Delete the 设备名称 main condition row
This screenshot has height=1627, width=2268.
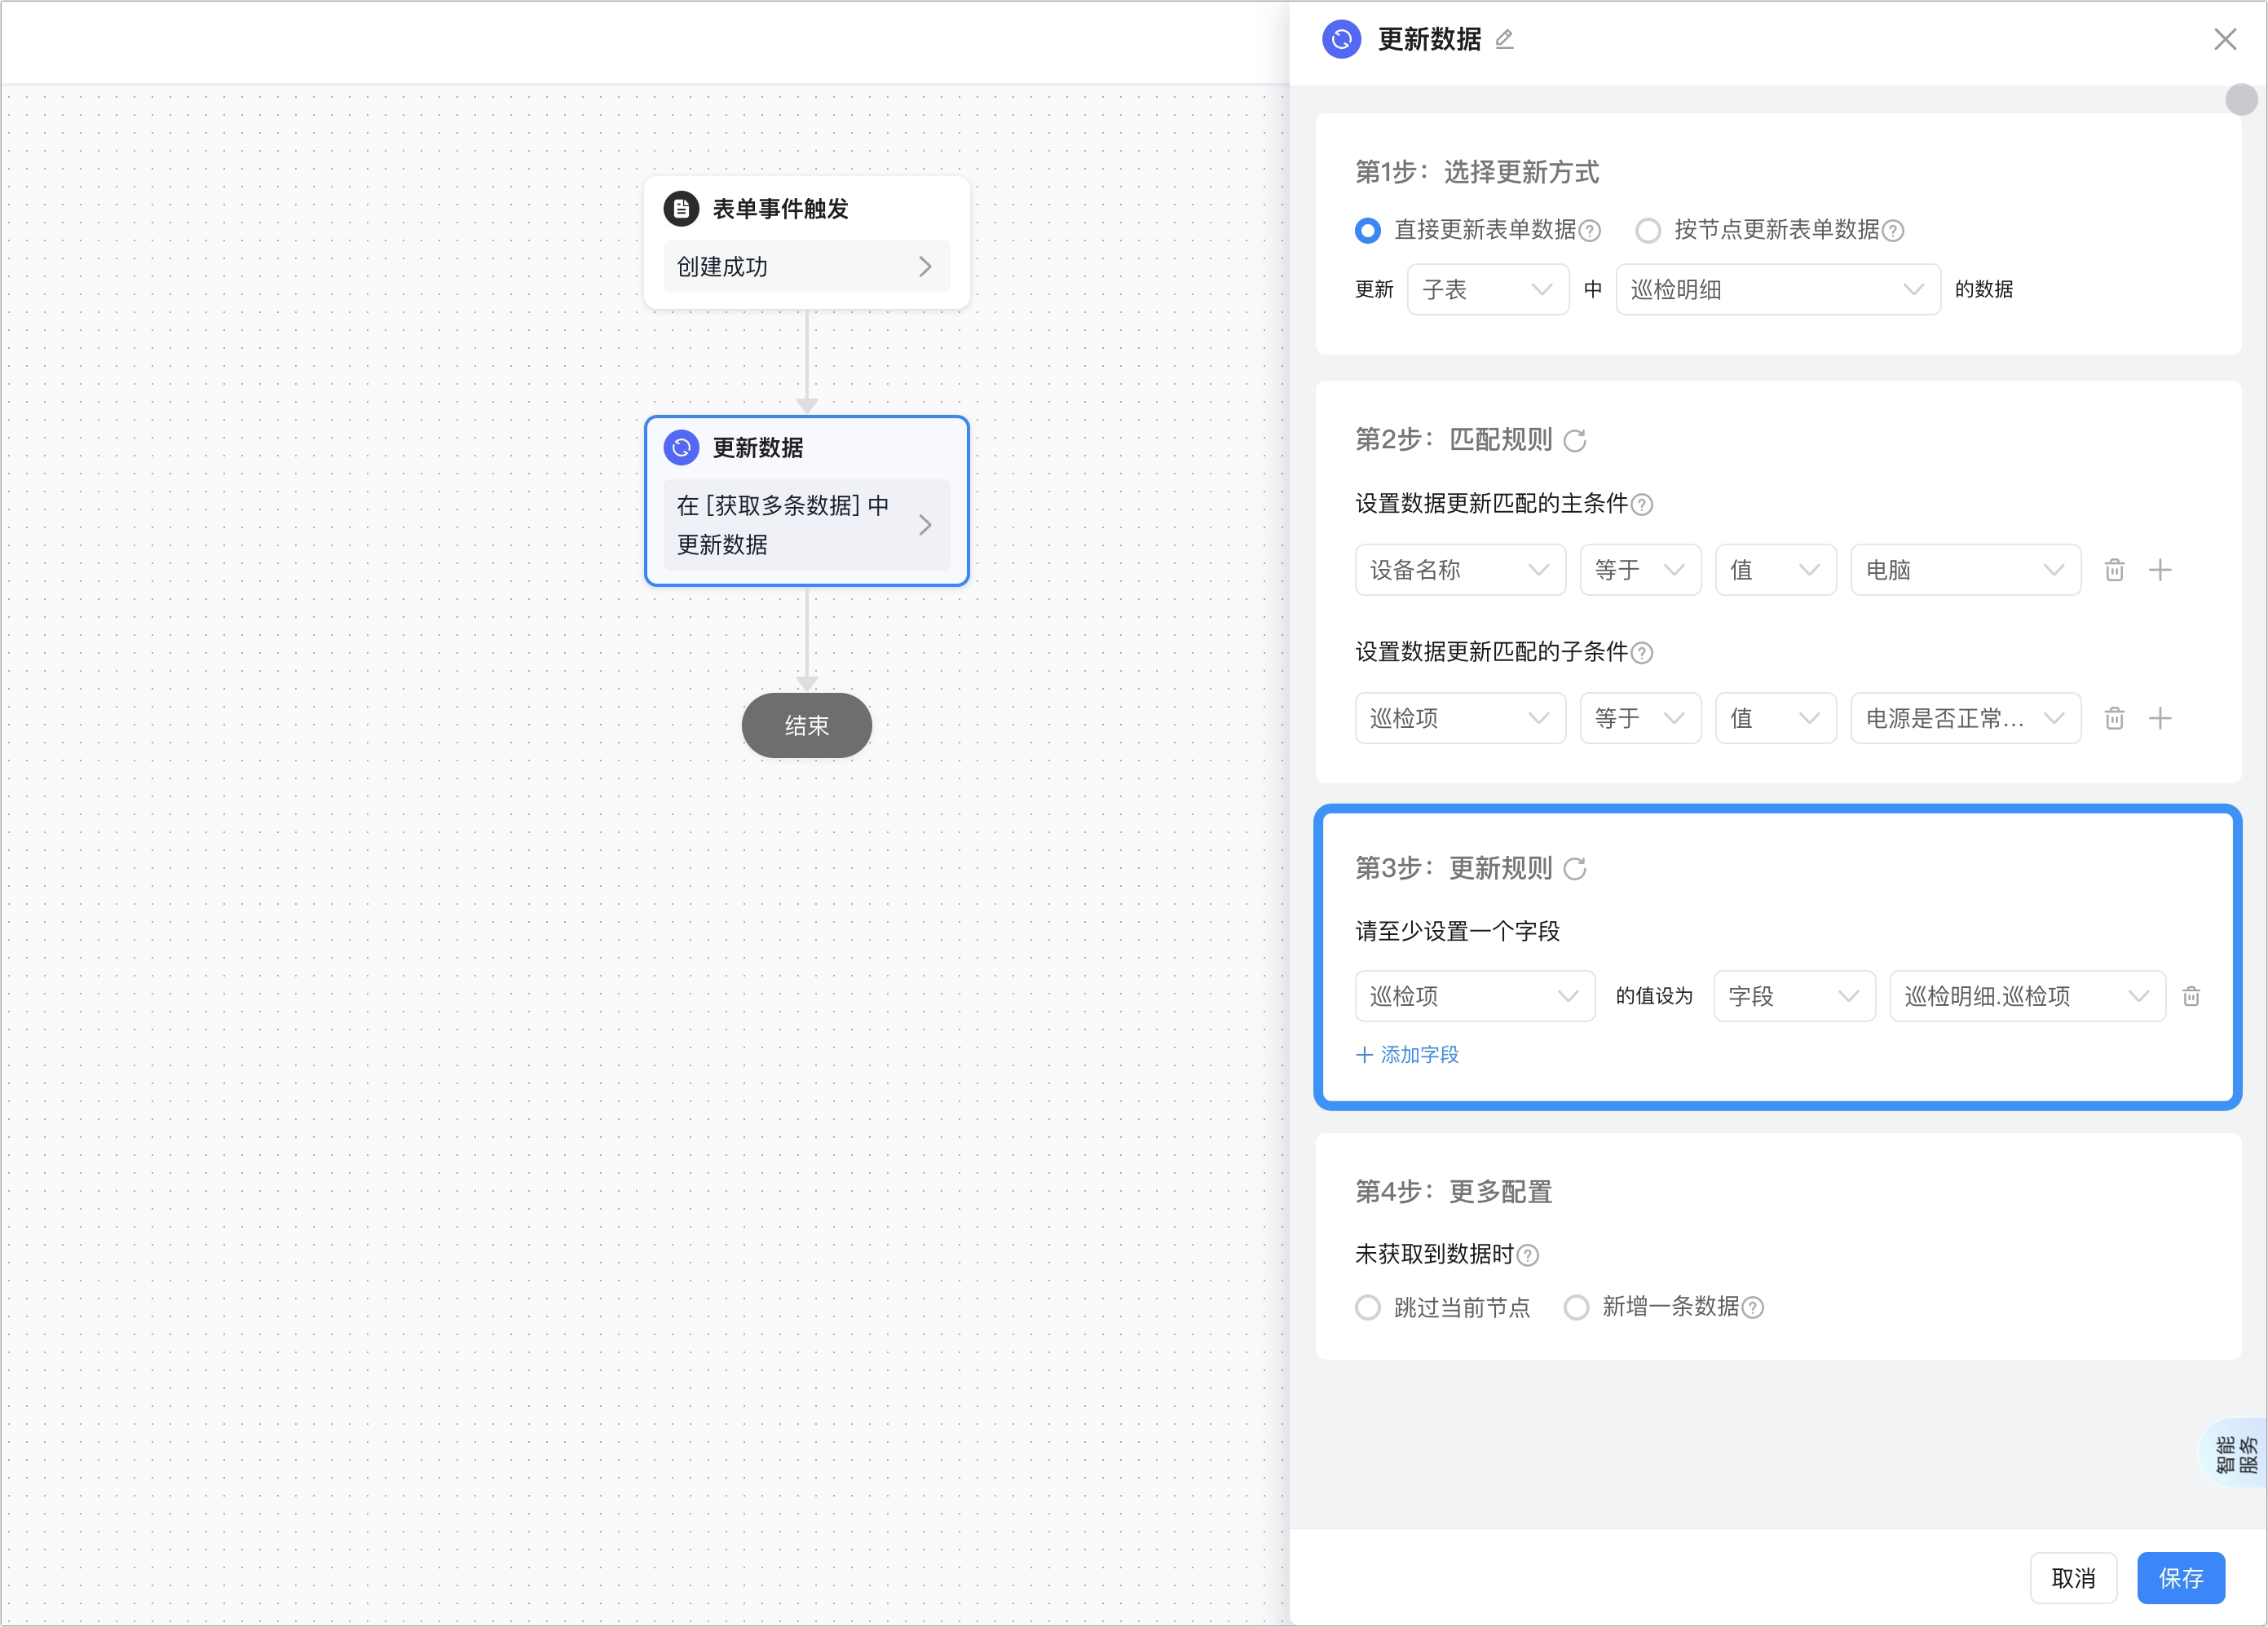tap(2114, 570)
